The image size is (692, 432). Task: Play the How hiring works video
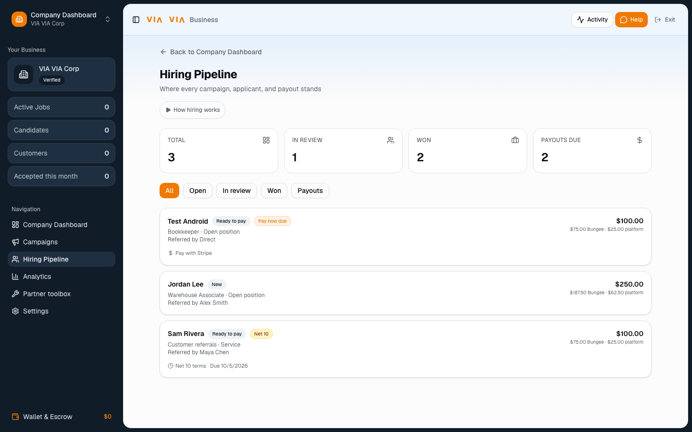coord(192,110)
